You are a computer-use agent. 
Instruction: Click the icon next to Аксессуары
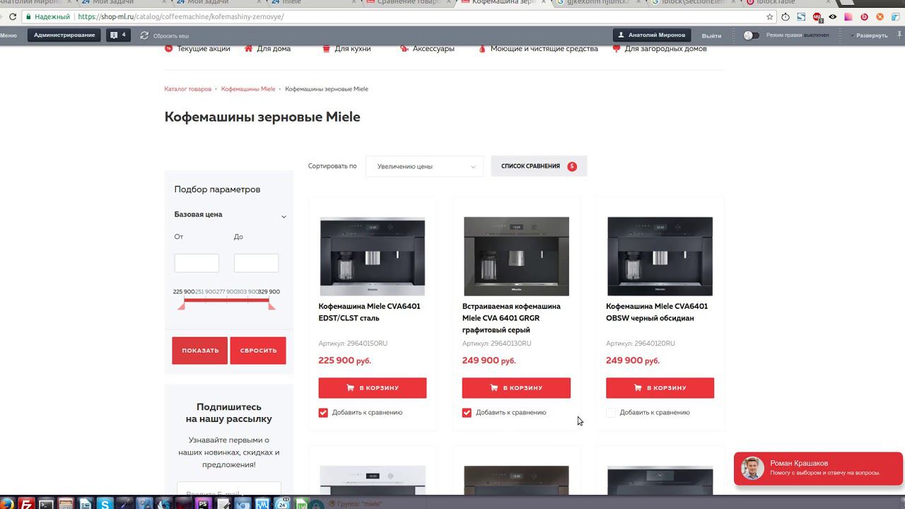404,49
